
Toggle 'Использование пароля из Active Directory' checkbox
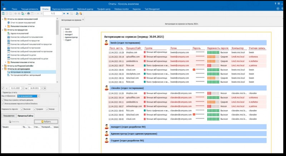[x=3, y=103]
